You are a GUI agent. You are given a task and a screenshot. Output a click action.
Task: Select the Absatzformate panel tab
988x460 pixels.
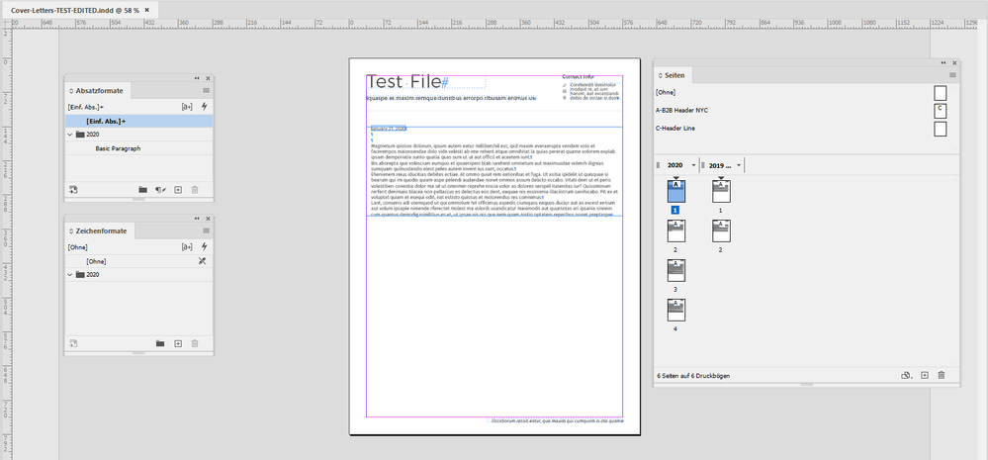98,91
